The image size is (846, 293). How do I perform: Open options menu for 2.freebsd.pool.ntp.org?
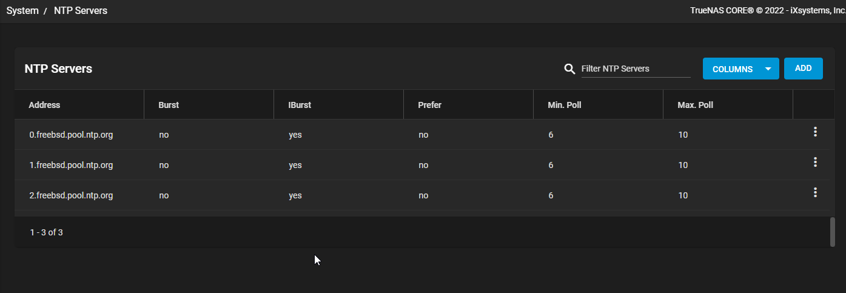click(815, 192)
